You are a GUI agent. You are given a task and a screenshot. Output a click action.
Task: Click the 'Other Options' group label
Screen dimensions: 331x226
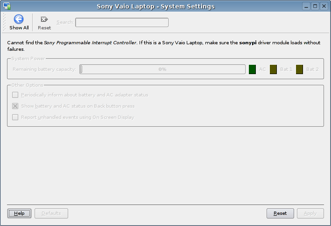(27, 85)
